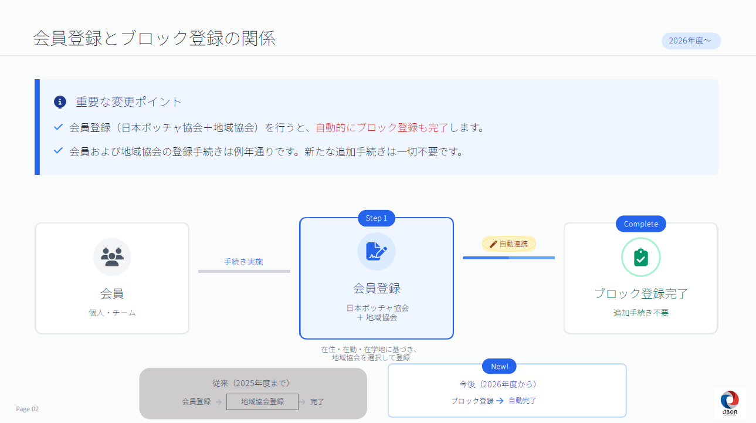The image size is (756, 423).
Task: Click ブロック登録 in the 今後 flow
Action: (472, 401)
